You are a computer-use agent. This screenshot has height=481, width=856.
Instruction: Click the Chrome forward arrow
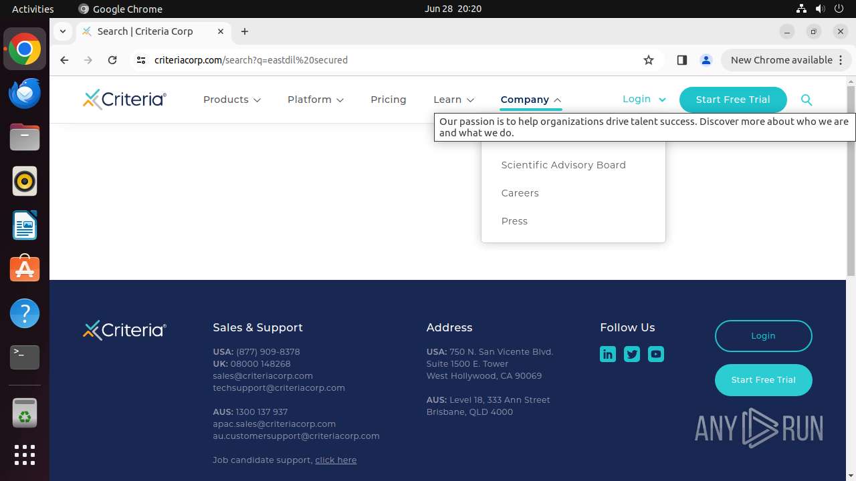pyautogui.click(x=88, y=60)
